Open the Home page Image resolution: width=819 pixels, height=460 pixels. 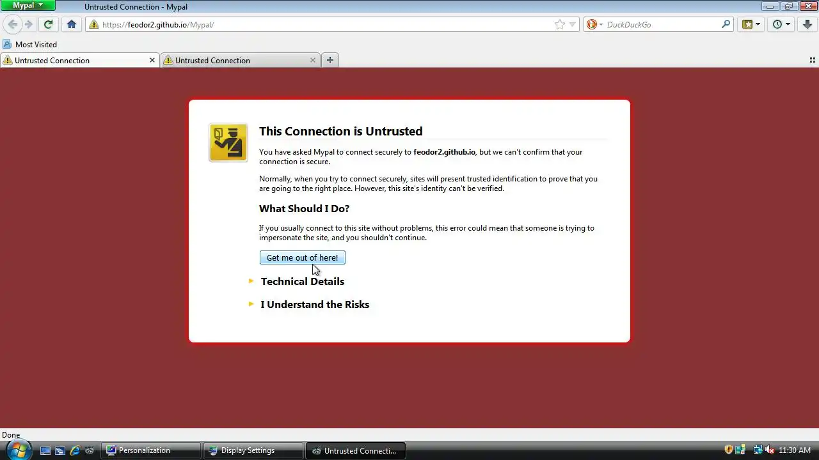click(72, 24)
